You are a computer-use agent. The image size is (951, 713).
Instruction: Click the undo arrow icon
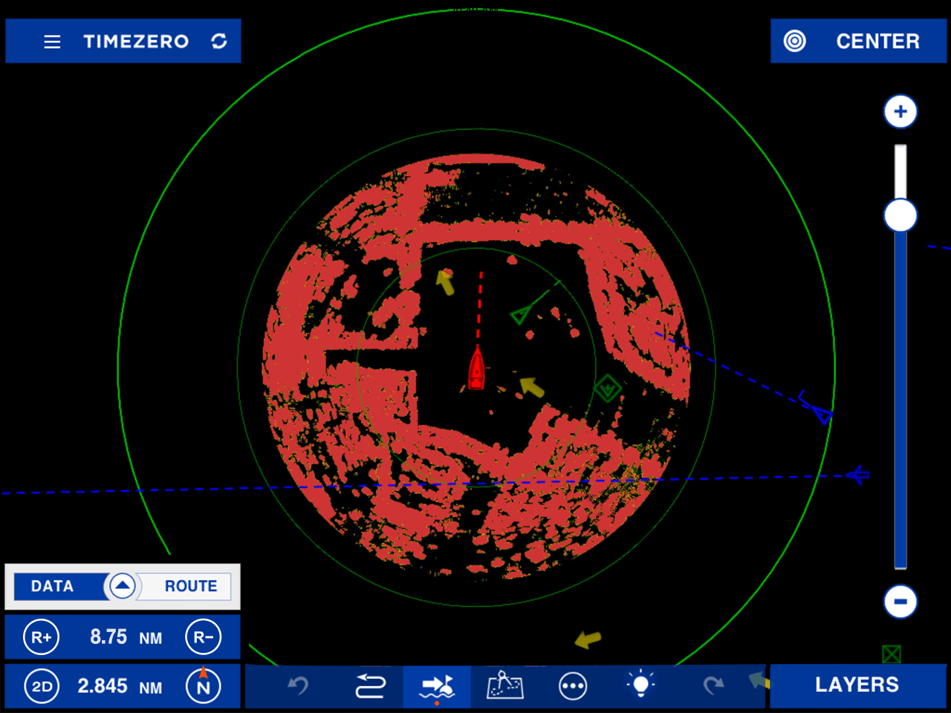point(298,686)
